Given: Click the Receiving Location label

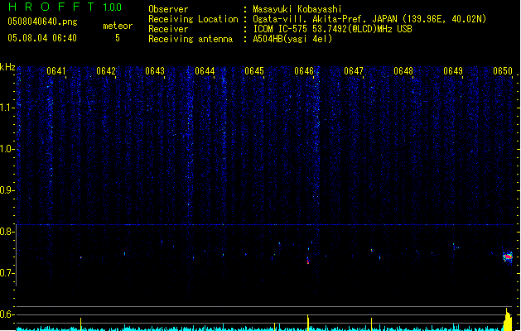Looking at the screenshot, I should coord(193,19).
